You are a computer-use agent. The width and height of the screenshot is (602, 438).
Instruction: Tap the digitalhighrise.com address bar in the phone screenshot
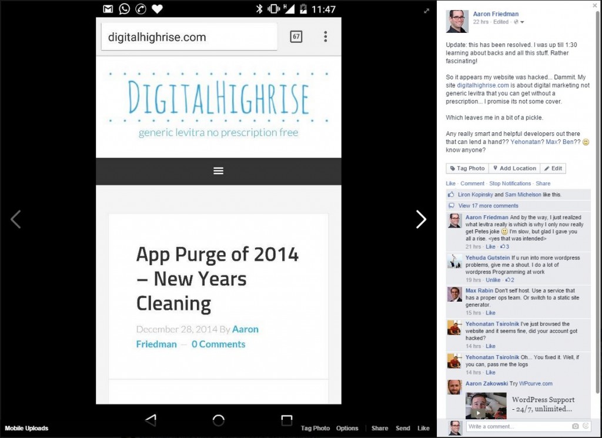click(x=189, y=37)
